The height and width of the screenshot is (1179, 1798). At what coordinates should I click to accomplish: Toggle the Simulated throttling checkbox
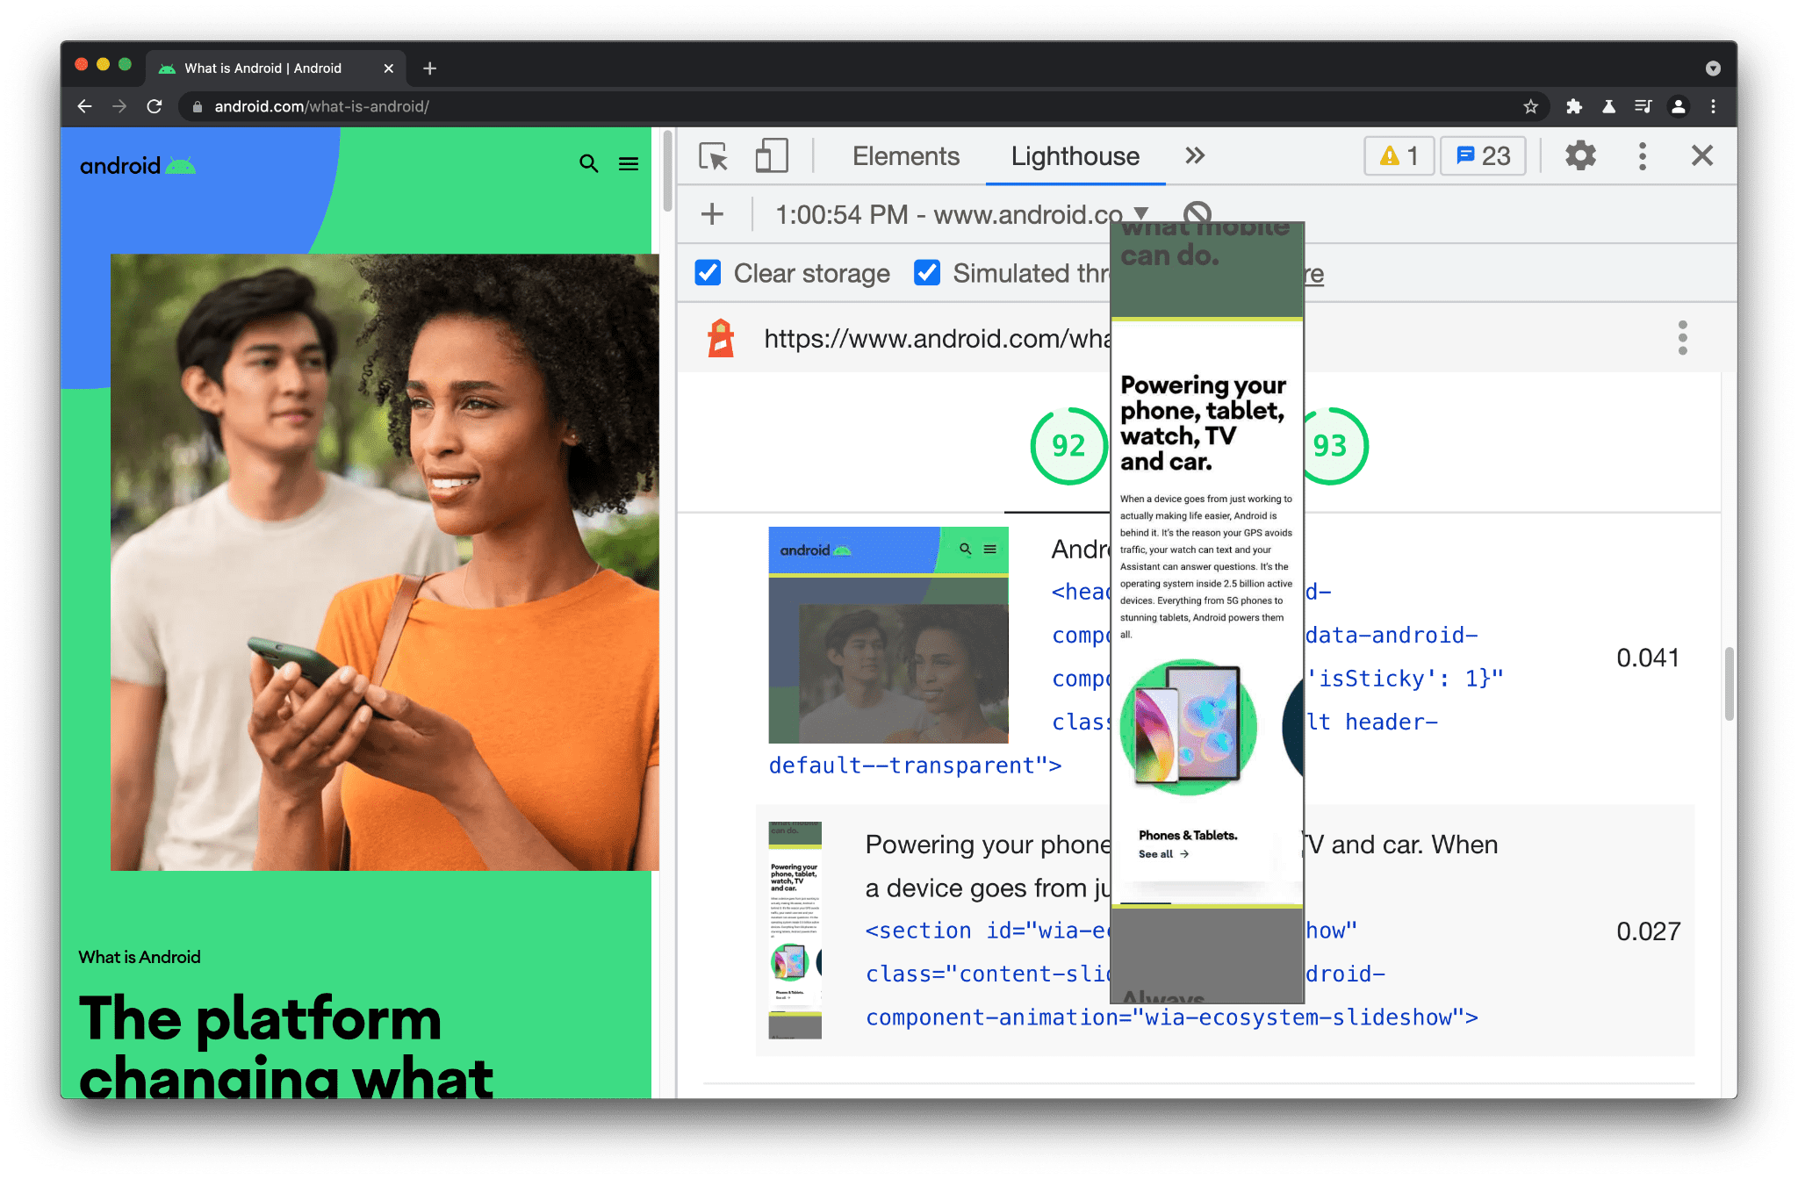pos(930,272)
